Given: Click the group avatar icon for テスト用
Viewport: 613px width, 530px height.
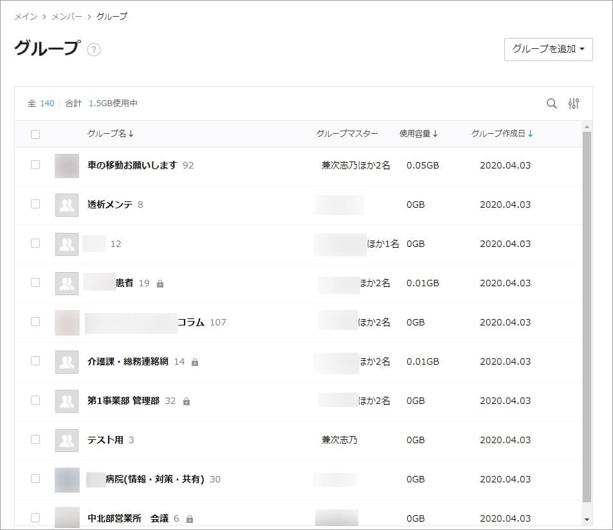Looking at the screenshot, I should pos(67,441).
